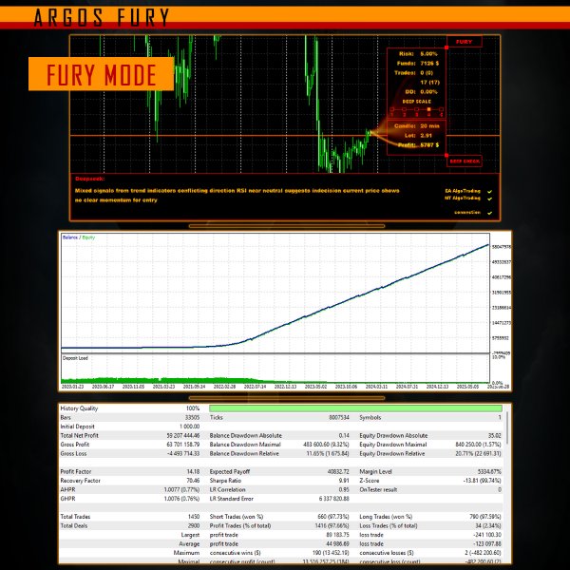Click the Balance Drawdown Maximal value

326,445
